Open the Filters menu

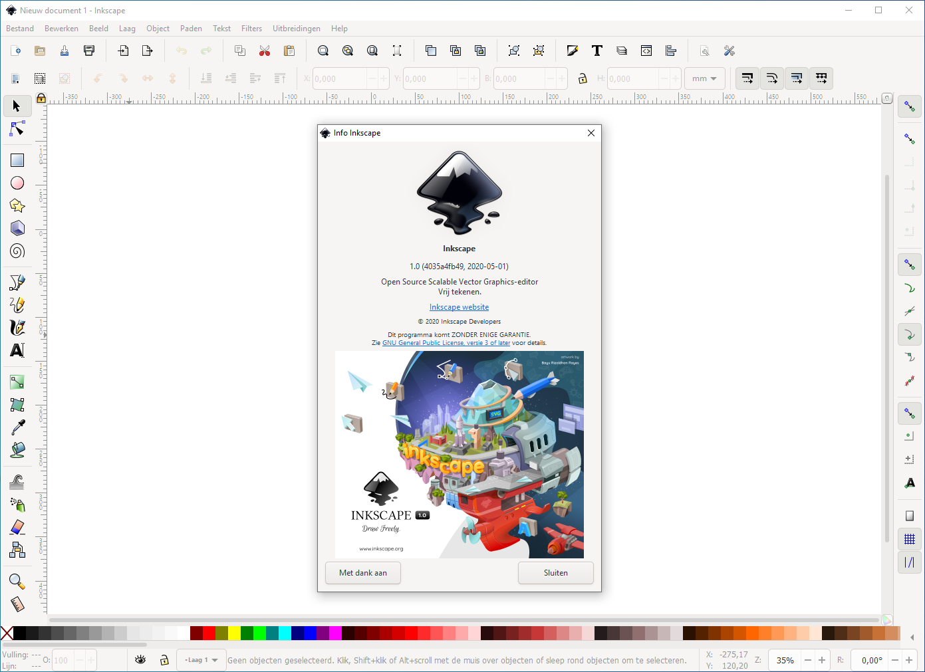click(251, 29)
